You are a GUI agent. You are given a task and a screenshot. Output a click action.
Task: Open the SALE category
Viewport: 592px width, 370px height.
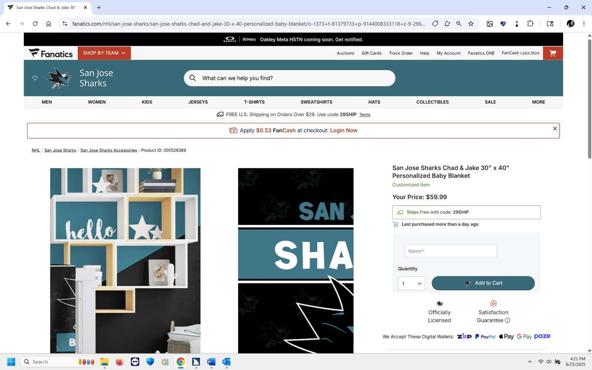490,102
